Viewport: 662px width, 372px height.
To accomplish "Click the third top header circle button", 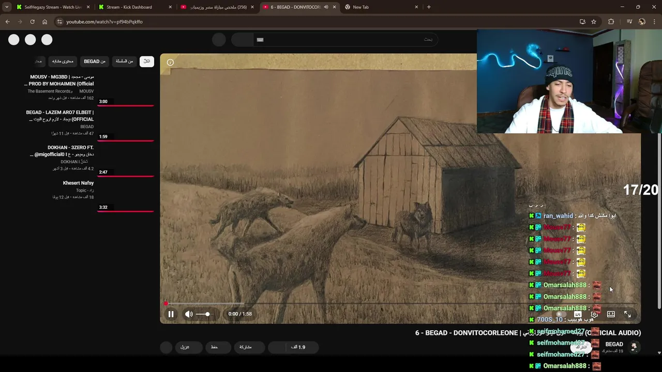I will pos(47,39).
